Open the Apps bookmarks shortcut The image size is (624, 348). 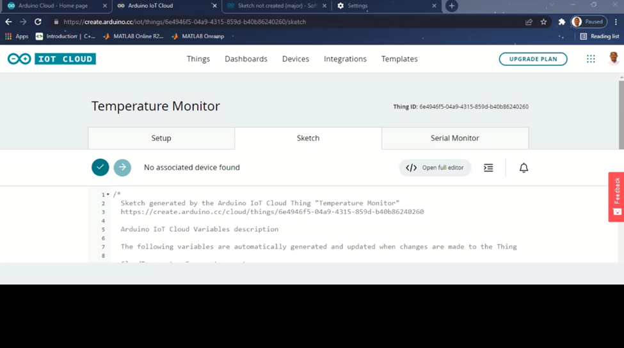click(x=17, y=36)
